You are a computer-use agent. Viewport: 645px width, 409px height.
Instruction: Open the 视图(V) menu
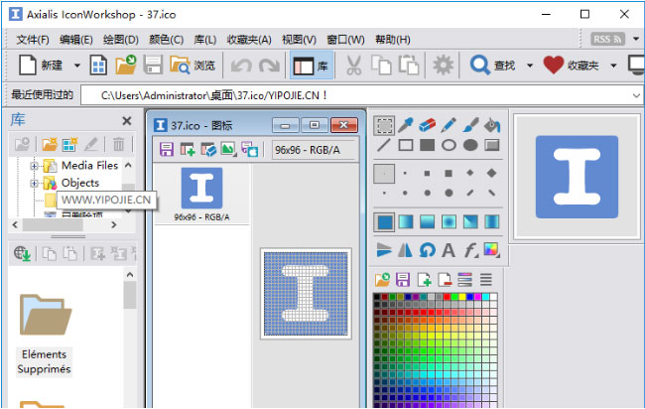(x=299, y=40)
